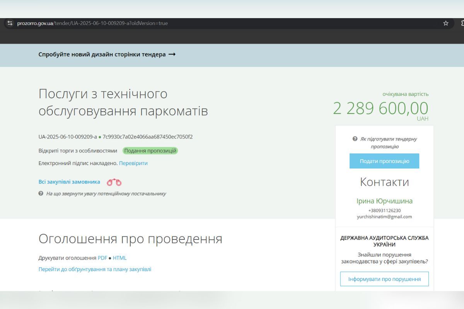Viewport: 464px width, 309px height.
Task: Open the tender announcement as PDF
Action: click(x=102, y=258)
